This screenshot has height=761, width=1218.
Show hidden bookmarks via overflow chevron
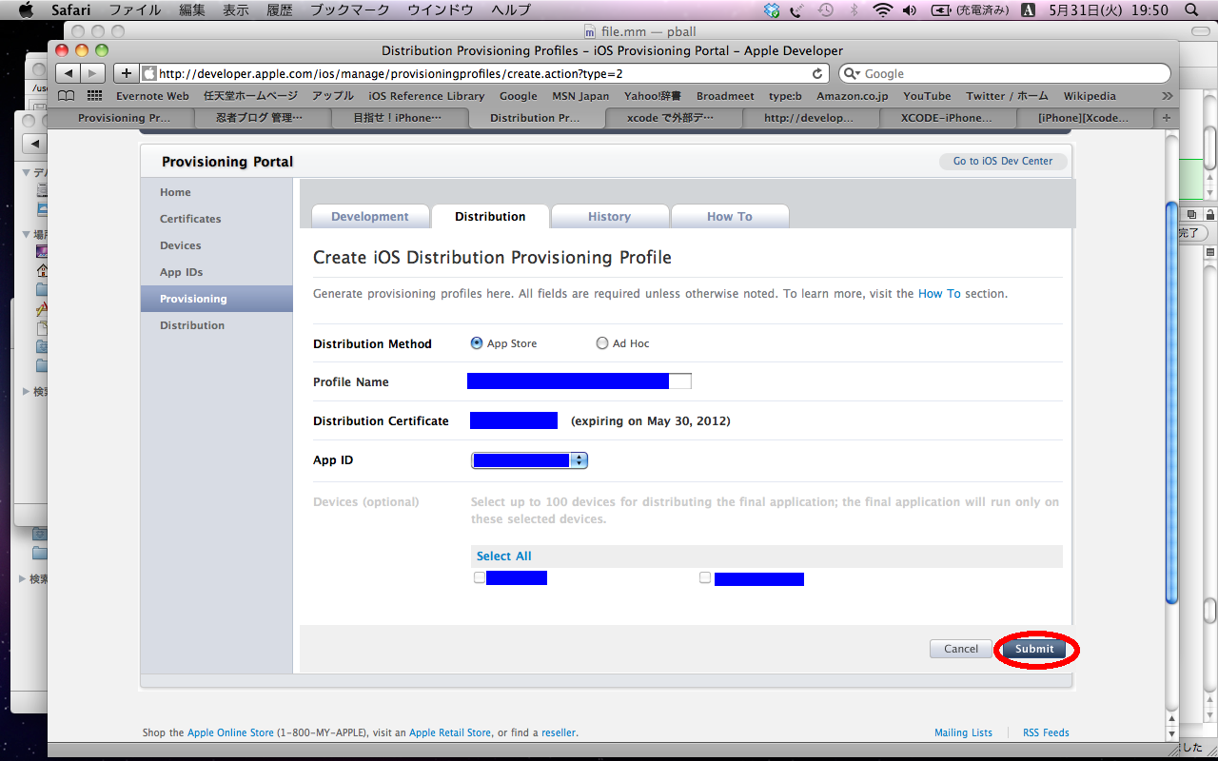point(1168,96)
